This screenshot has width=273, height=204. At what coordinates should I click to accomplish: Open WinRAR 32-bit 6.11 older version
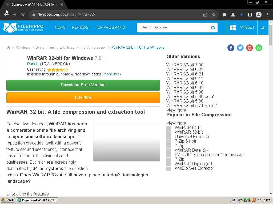(x=184, y=78)
